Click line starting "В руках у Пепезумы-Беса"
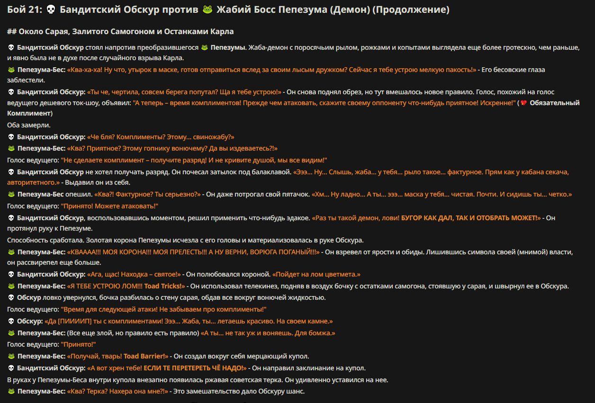595x403 pixels. point(198,380)
